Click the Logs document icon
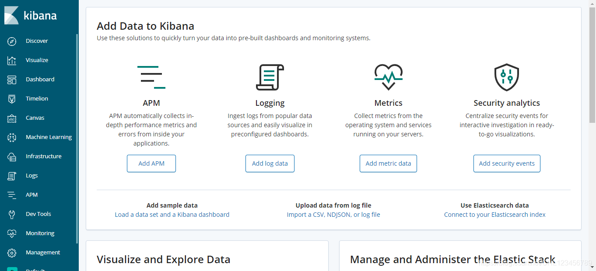The image size is (596, 271). 12,176
